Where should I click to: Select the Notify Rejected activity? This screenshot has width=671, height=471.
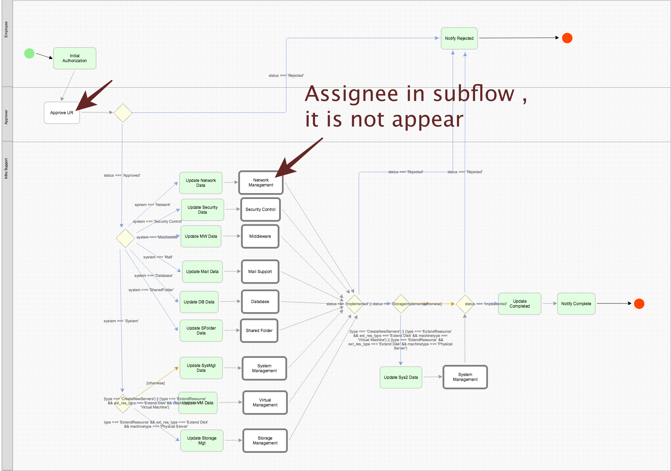point(459,38)
